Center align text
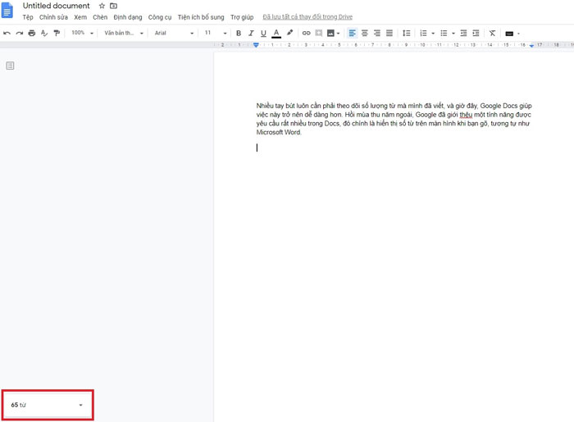This screenshot has width=574, height=422. pyautogui.click(x=365, y=34)
